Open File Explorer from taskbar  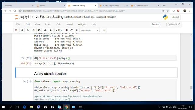(31, 107)
